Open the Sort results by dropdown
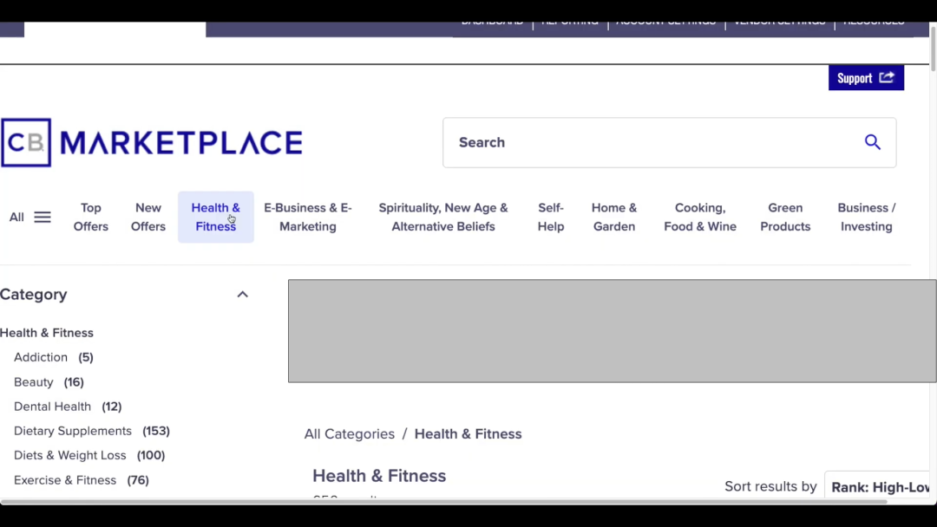This screenshot has height=527, width=937. pyautogui.click(x=878, y=487)
